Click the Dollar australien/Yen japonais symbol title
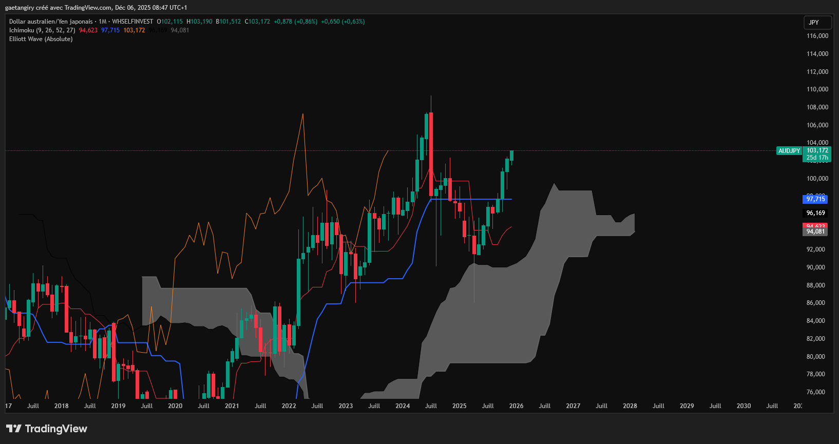The width and height of the screenshot is (839, 444). [51, 22]
